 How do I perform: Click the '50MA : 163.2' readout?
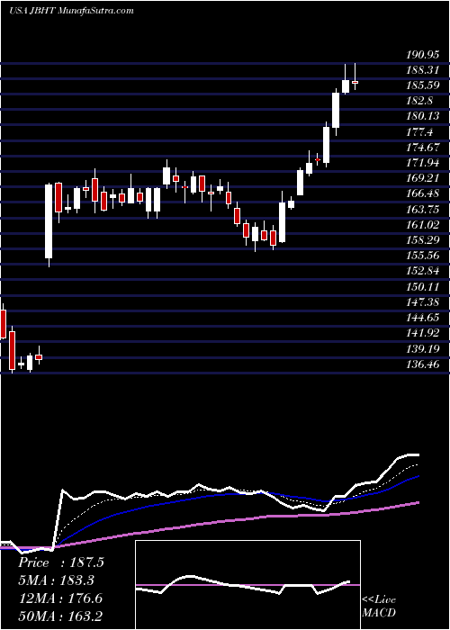[61, 616]
